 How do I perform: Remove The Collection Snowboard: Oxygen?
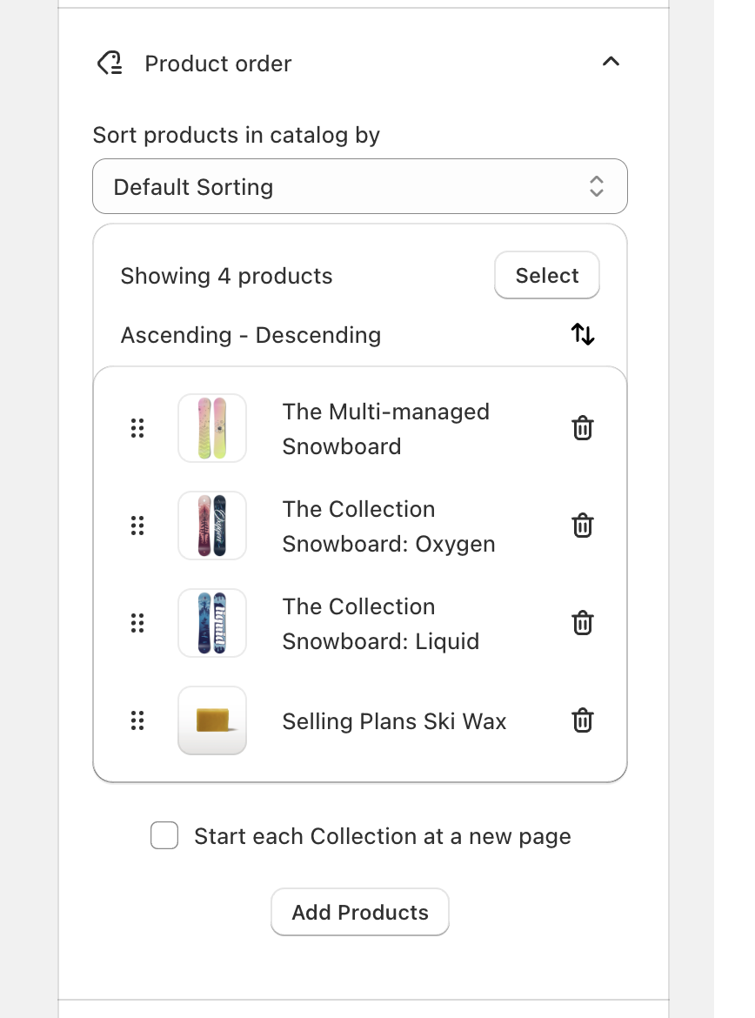click(x=582, y=526)
